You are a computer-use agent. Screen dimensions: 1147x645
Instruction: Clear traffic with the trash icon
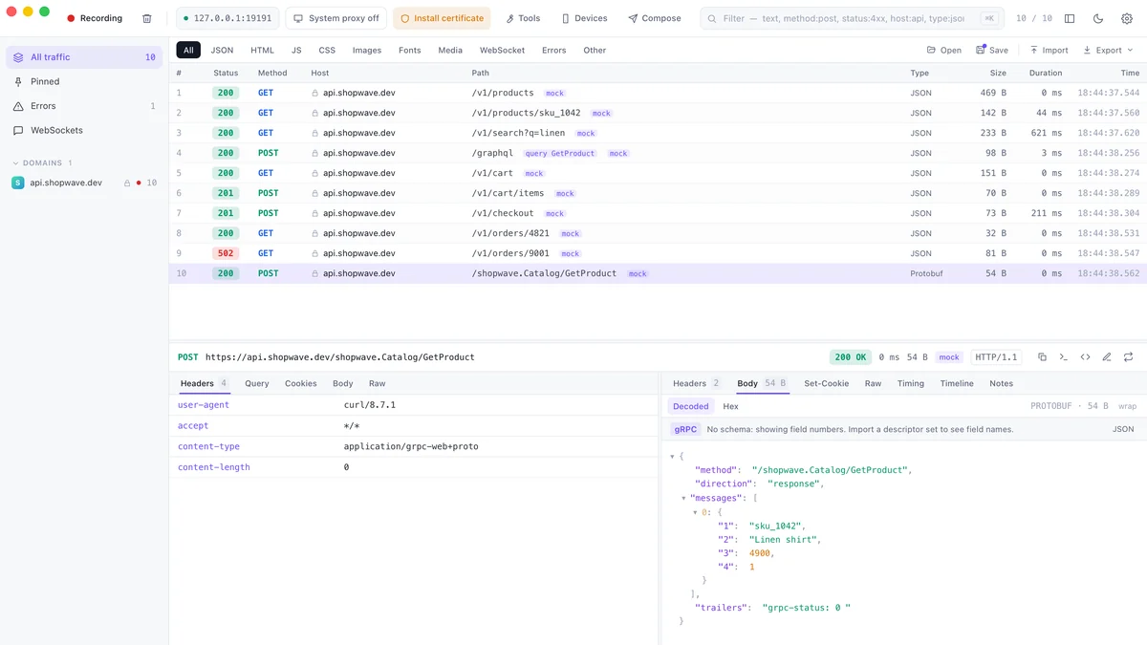(x=146, y=18)
